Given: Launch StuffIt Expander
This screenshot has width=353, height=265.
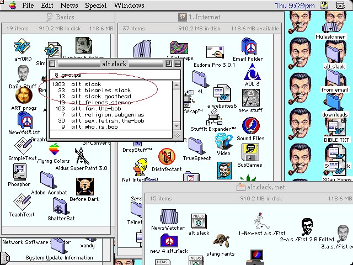Looking at the screenshot, I should pos(214,117).
